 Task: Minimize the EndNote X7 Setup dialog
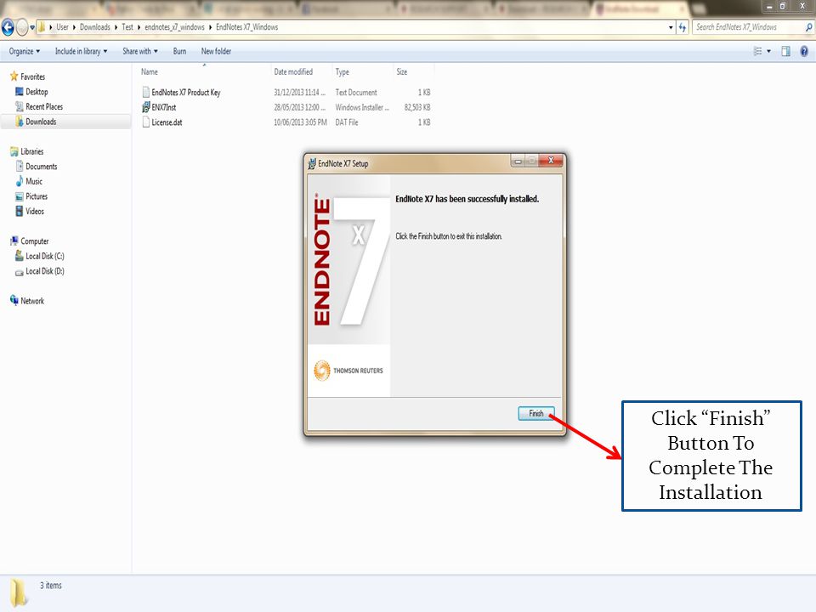point(518,161)
